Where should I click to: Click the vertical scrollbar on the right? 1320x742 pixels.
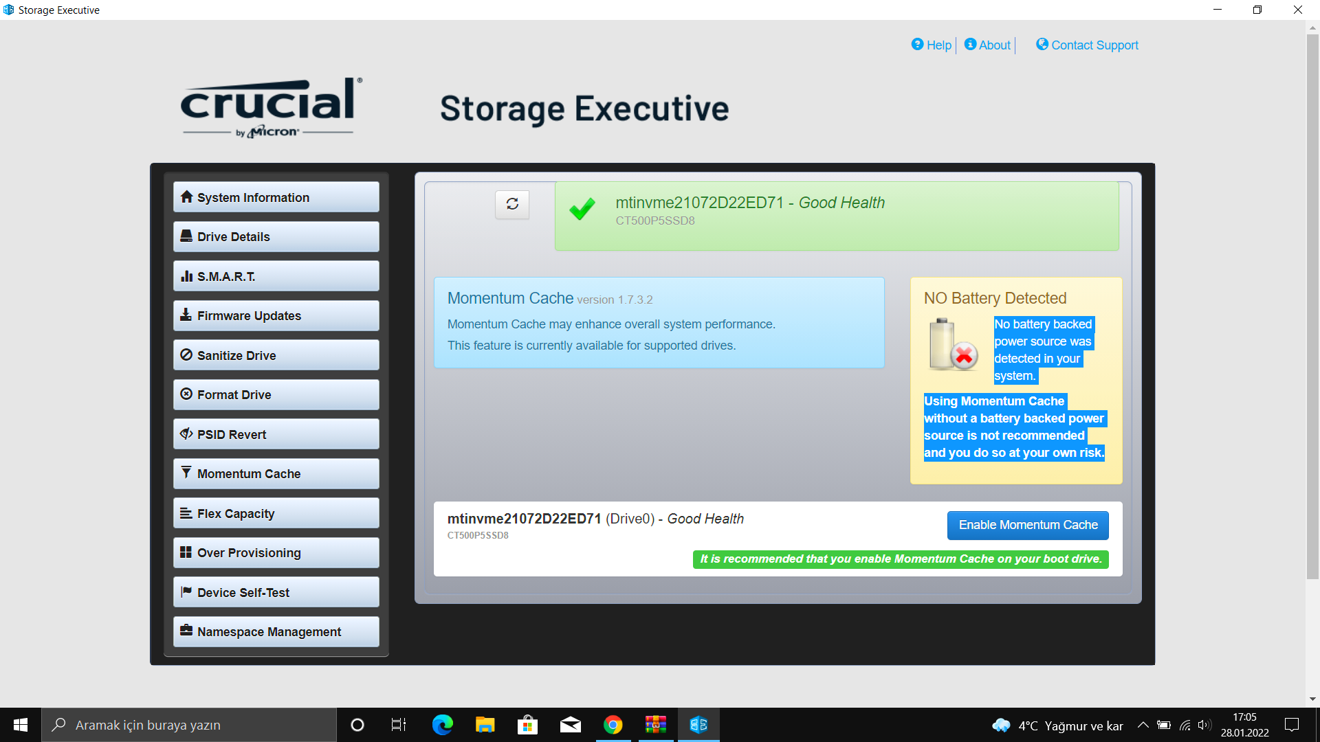pos(1312,302)
